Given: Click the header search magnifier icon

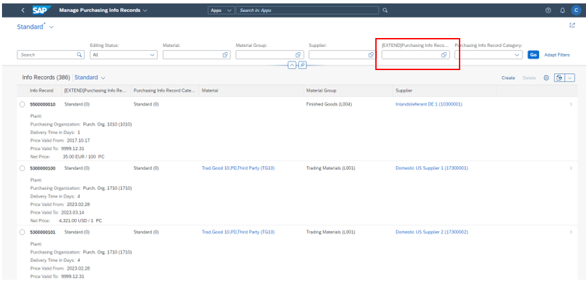Looking at the screenshot, I should (x=385, y=11).
